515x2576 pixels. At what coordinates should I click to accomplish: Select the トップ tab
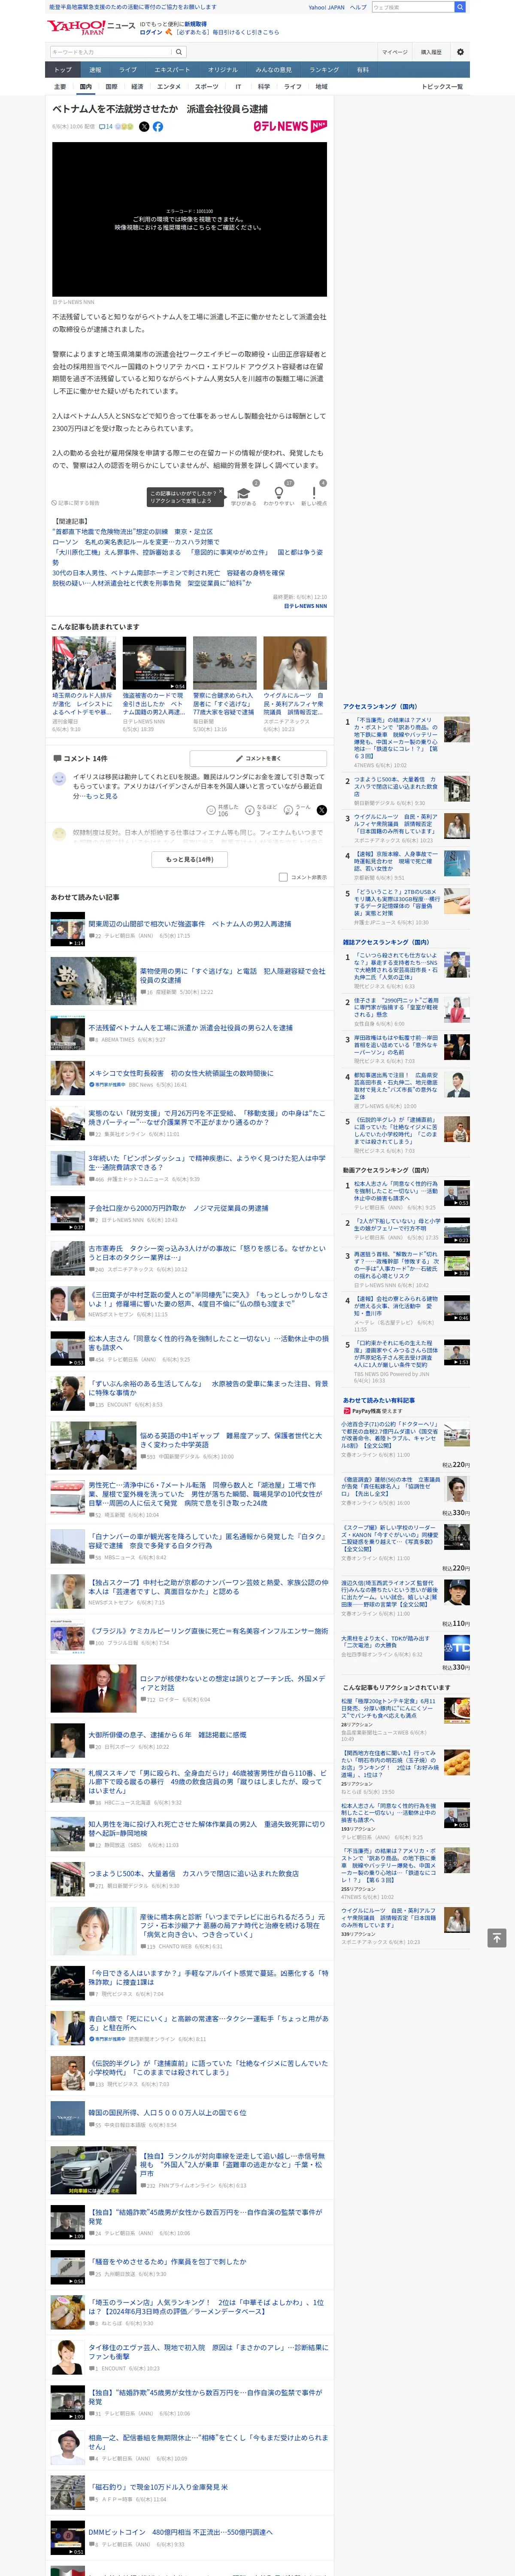tap(63, 70)
